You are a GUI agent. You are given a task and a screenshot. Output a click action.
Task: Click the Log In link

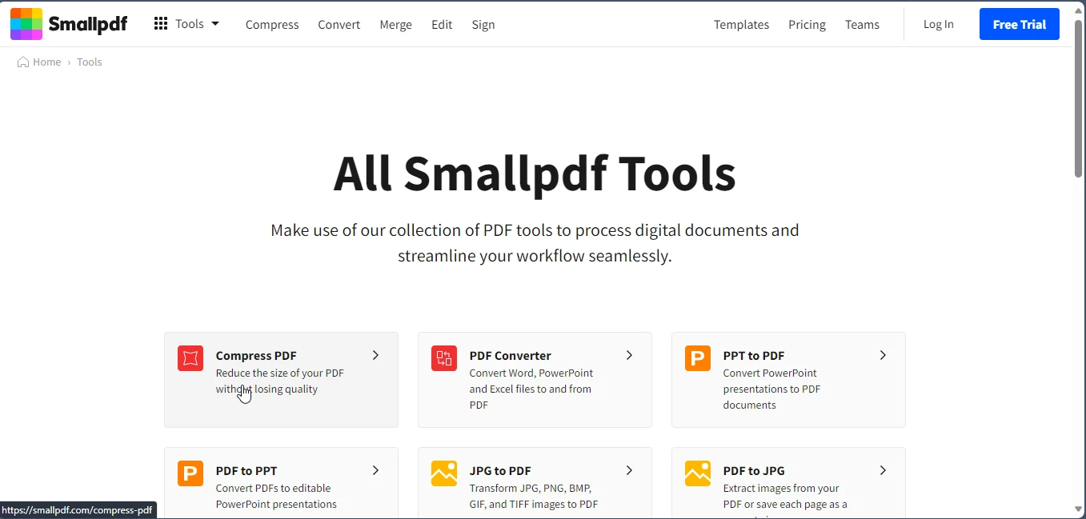coord(939,25)
